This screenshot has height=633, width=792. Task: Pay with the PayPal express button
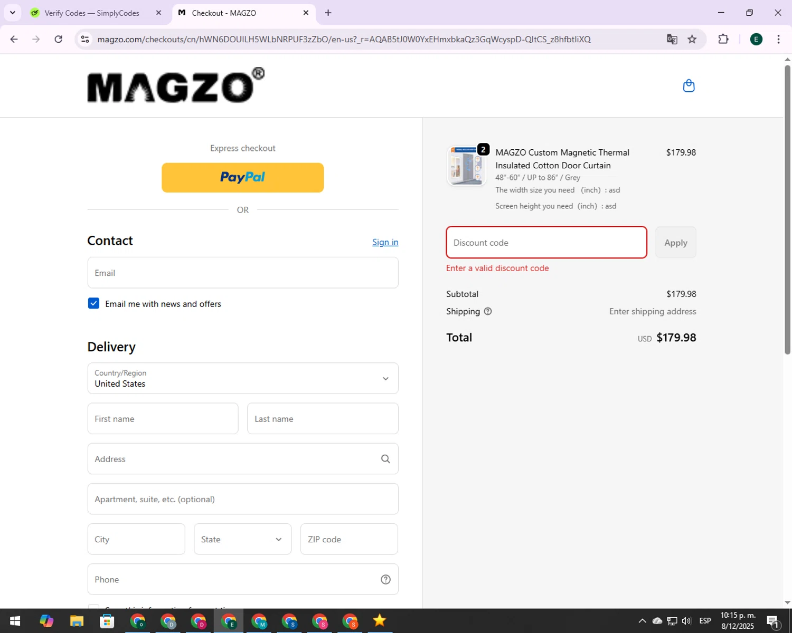click(x=243, y=178)
